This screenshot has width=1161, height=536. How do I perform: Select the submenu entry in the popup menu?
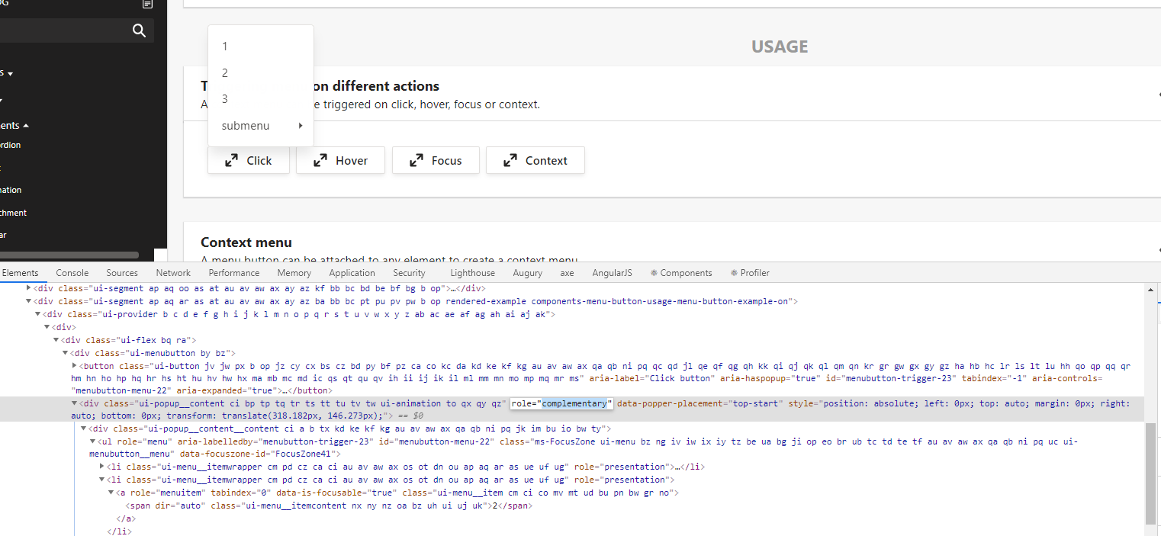245,125
